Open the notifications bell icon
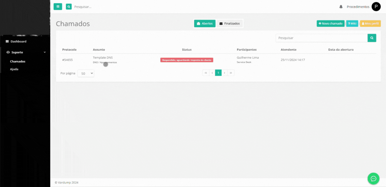This screenshot has height=187, width=386. point(341,7)
